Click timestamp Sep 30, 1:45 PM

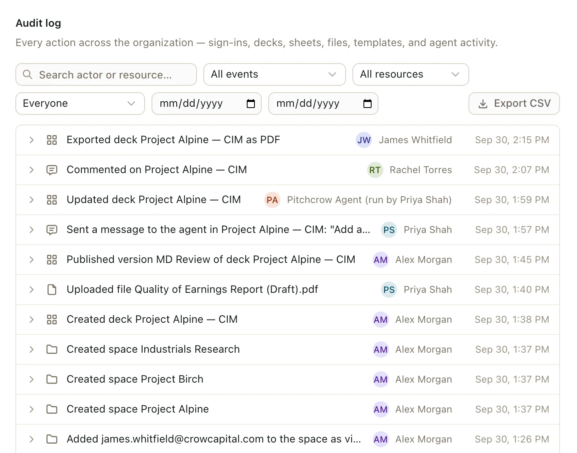(x=512, y=260)
